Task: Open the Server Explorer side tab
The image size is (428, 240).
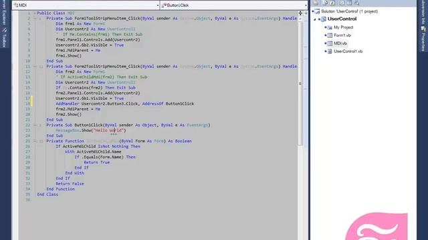Action: [x=4, y=12]
